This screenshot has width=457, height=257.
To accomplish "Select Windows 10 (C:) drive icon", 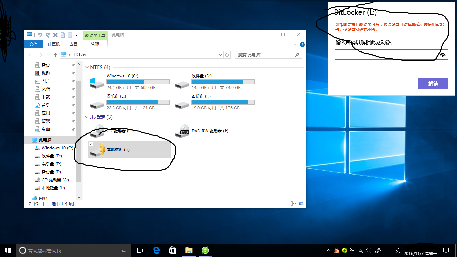I will click(97, 83).
